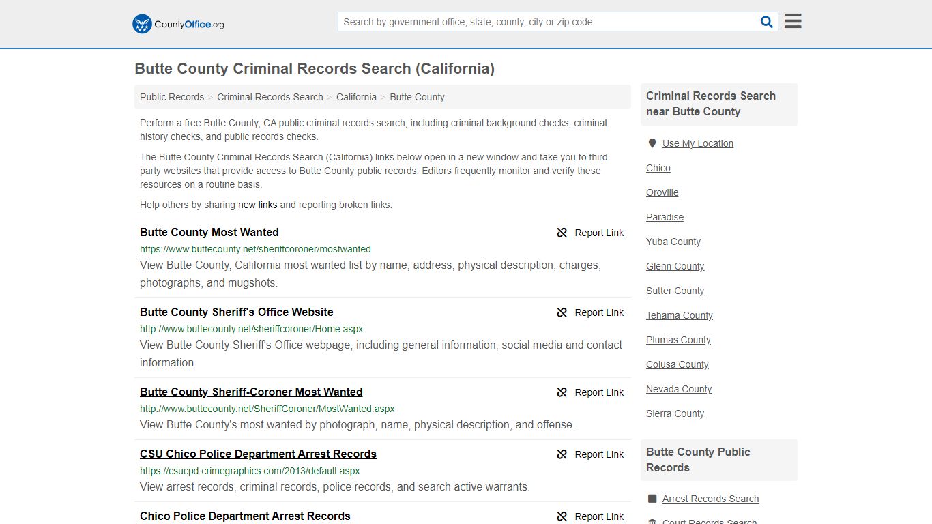Visit the Chico records link
This screenshot has width=932, height=524.
(x=658, y=168)
